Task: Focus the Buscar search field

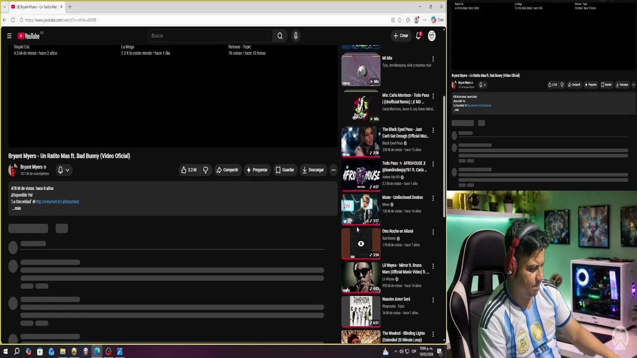Action: tap(210, 36)
